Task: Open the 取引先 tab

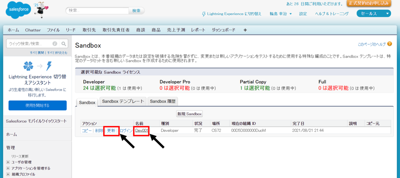Action: (89, 30)
